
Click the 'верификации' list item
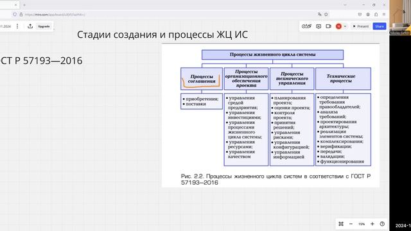tap(335, 147)
